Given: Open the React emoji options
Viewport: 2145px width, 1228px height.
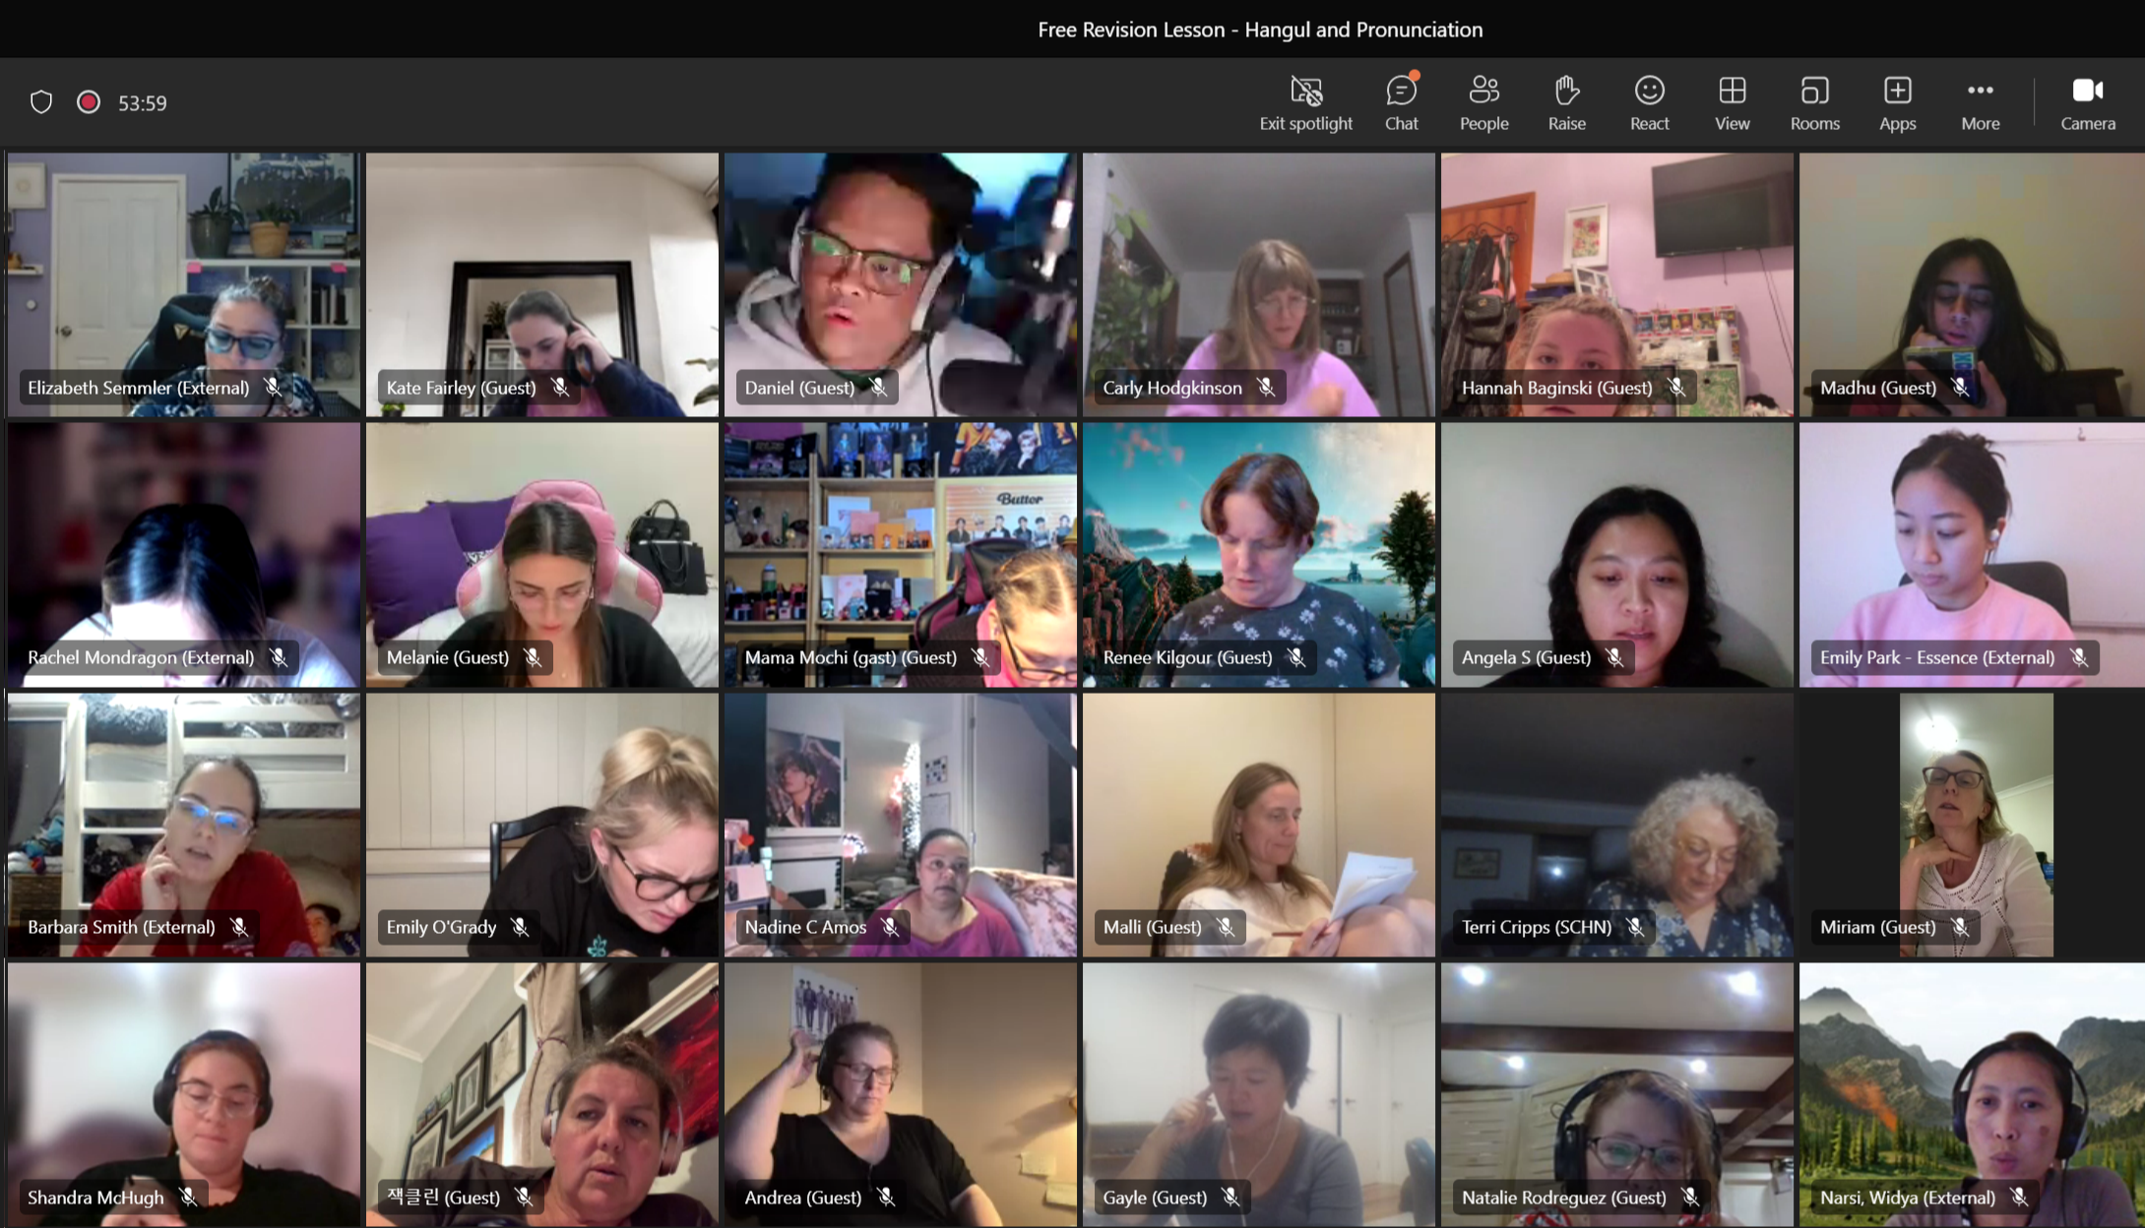Looking at the screenshot, I should pos(1649,102).
